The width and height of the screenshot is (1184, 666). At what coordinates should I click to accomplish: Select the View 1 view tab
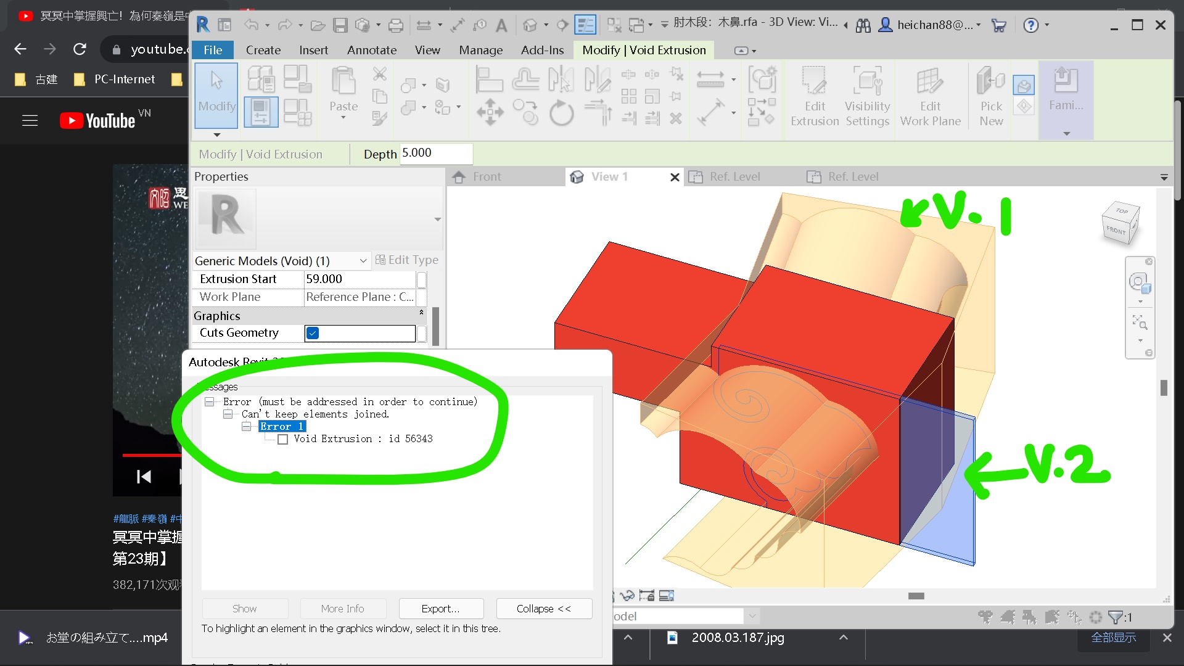(609, 177)
